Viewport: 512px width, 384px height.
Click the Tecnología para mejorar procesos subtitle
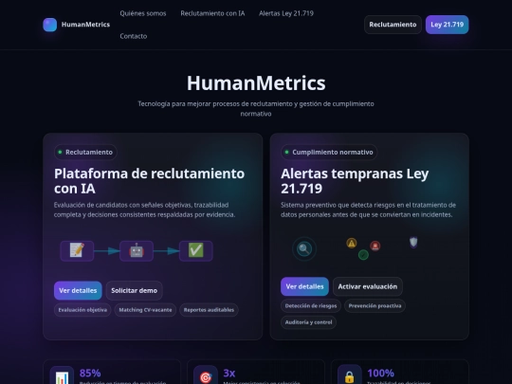(256, 109)
